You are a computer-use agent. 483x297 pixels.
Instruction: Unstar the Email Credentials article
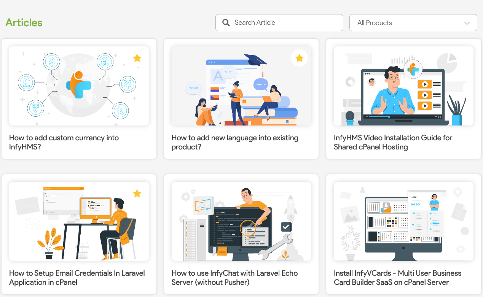point(137,194)
